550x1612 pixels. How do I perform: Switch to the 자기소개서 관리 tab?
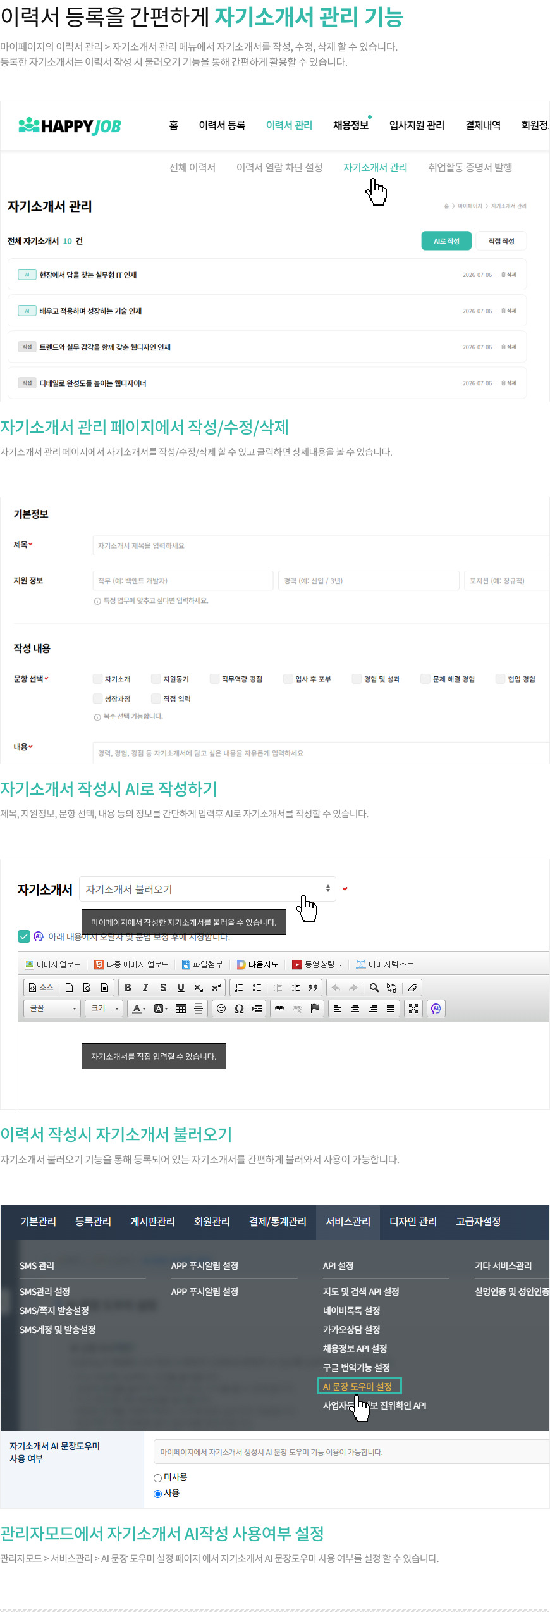[375, 168]
